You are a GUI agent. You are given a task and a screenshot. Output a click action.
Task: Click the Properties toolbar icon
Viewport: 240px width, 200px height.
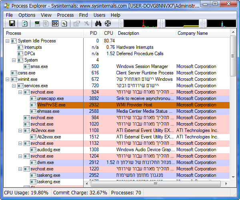[x=77, y=24]
